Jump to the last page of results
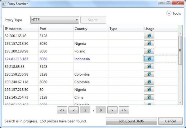Screen dimensions: 186x128 (x=124, y=110)
